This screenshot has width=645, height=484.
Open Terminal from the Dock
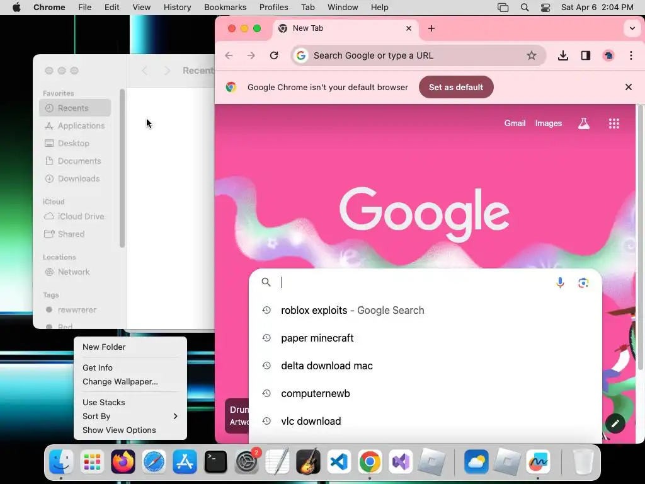215,461
